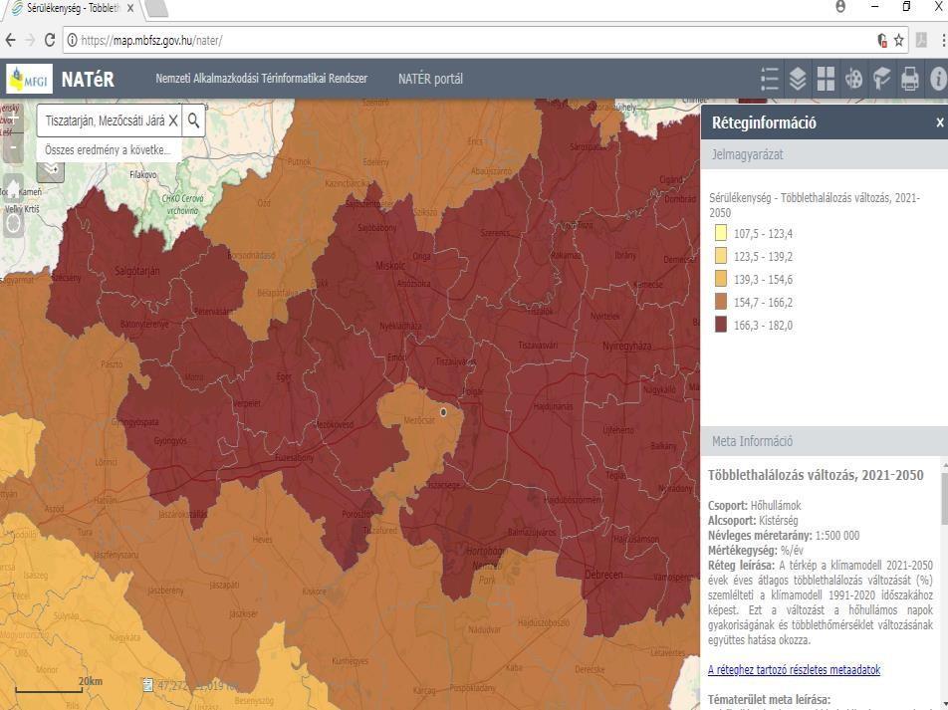Open the Chrome profile avatar icon
This screenshot has width=948, height=710.
click(840, 7)
